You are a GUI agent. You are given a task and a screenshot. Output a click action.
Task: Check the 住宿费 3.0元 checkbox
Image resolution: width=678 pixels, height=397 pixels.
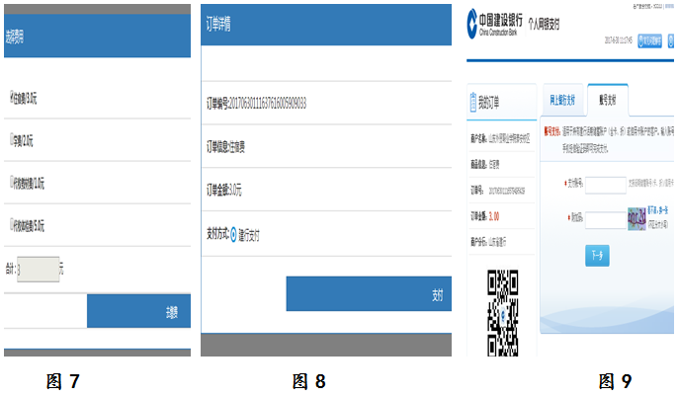tap(10, 97)
